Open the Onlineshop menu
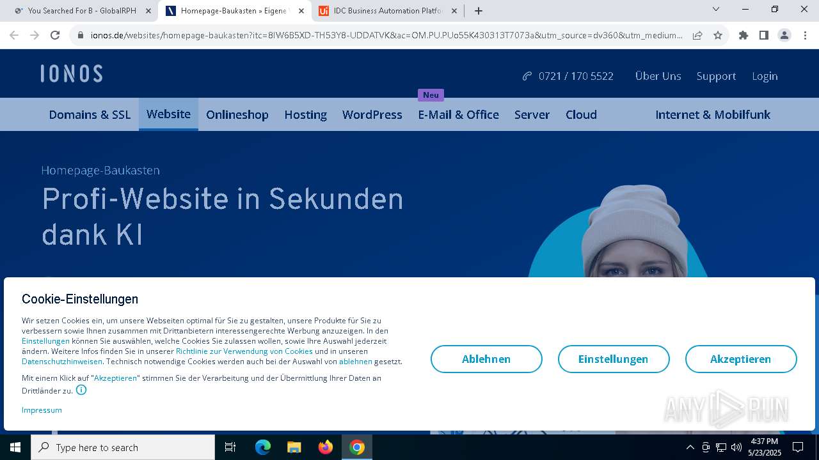This screenshot has height=460, width=819. pyautogui.click(x=237, y=115)
